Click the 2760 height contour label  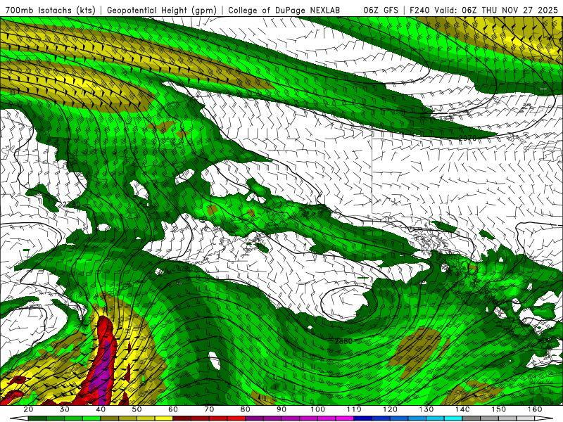tap(72, 205)
